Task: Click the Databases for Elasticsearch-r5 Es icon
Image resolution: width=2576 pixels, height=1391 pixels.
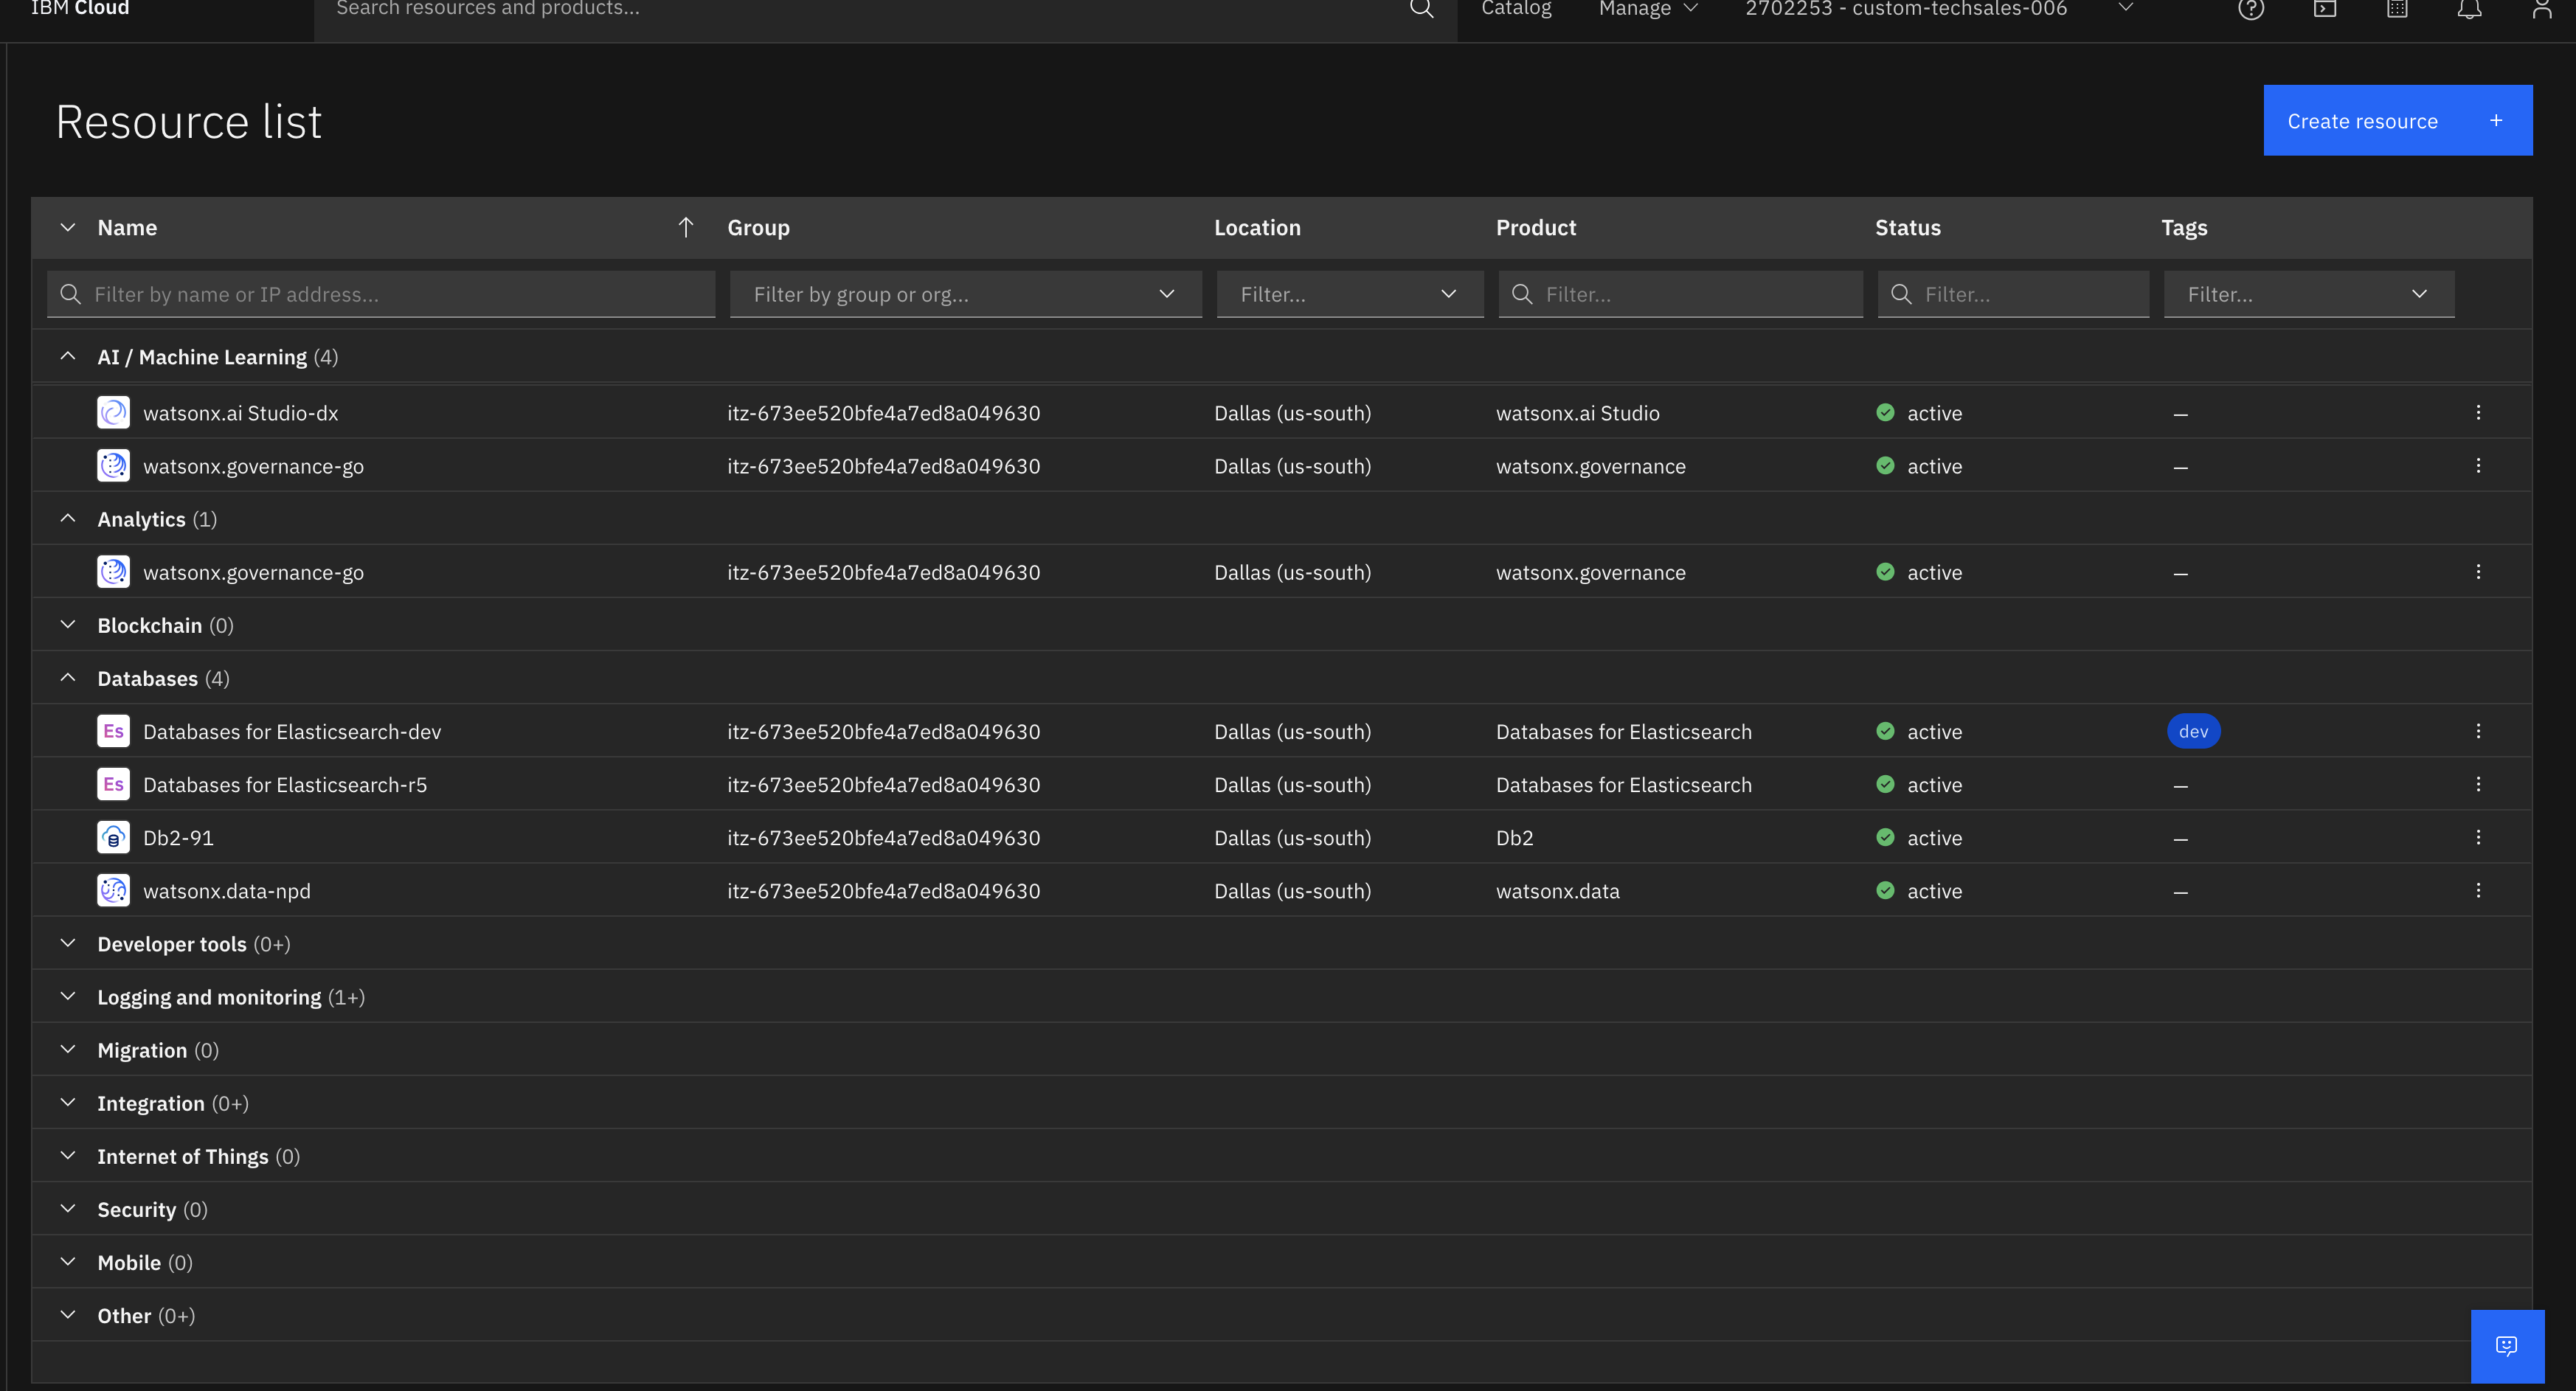Action: pyautogui.click(x=113, y=785)
